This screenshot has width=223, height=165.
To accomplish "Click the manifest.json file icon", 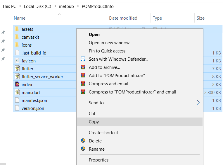I will click(x=17, y=100).
